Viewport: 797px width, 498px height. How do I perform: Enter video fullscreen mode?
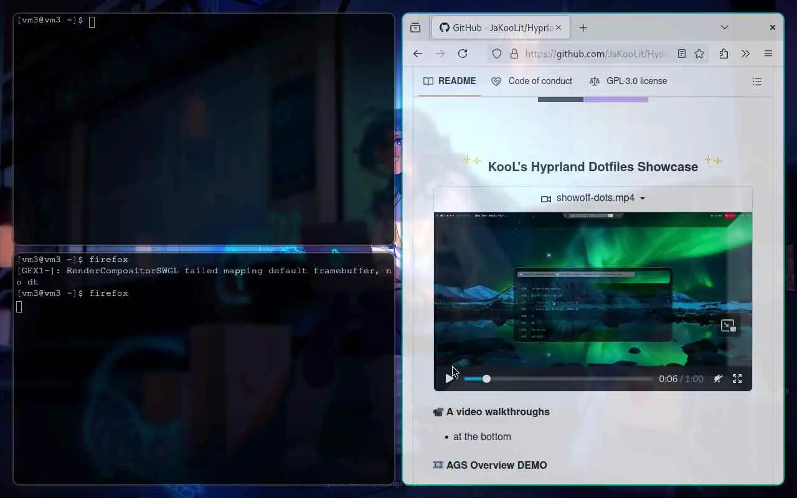tap(737, 378)
